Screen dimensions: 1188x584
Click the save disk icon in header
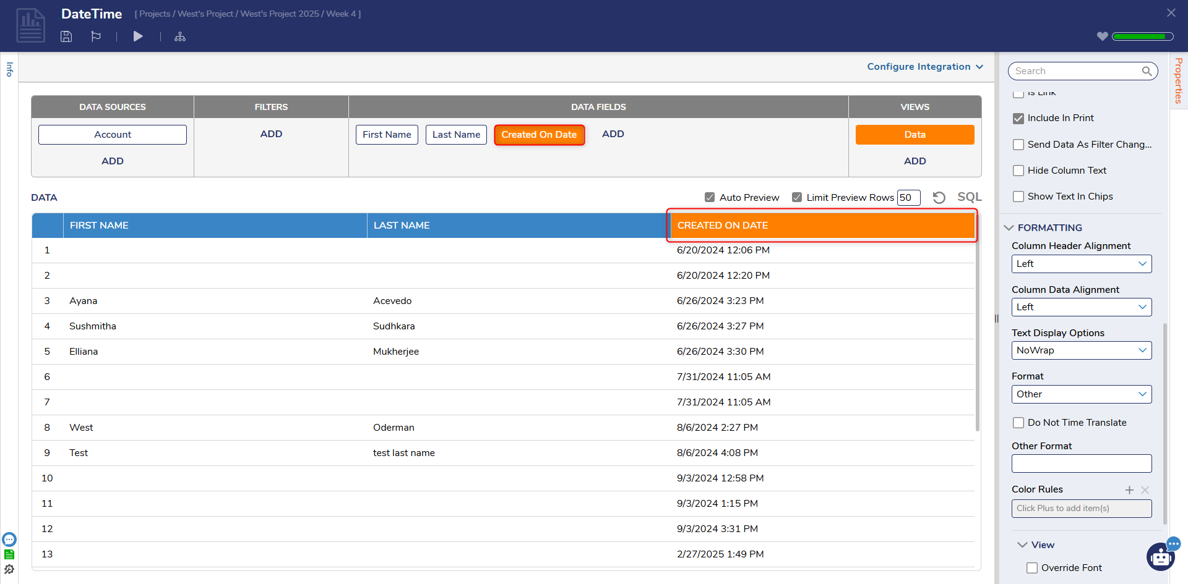(x=66, y=36)
